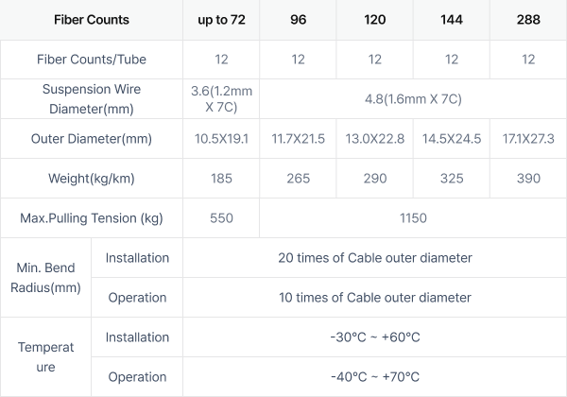The height and width of the screenshot is (397, 567).
Task: Select the 288 column header
Action: 528,20
